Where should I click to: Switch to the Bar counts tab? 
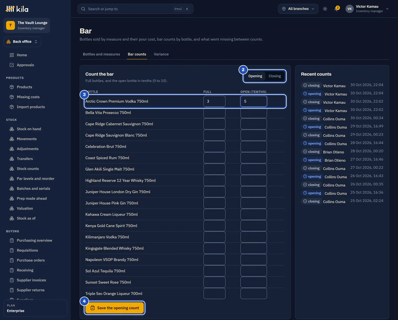pos(137,54)
